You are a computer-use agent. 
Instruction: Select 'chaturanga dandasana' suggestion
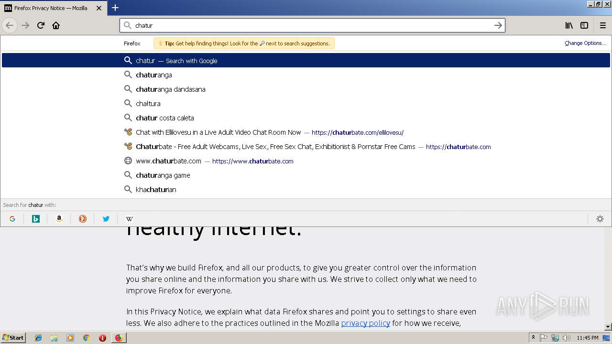coord(306,89)
